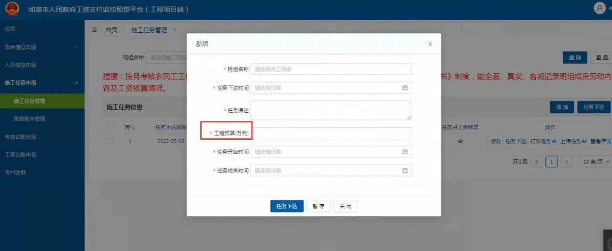Select 班组账本管理 submenu item
The width and height of the screenshot is (612, 251).
pos(42,119)
